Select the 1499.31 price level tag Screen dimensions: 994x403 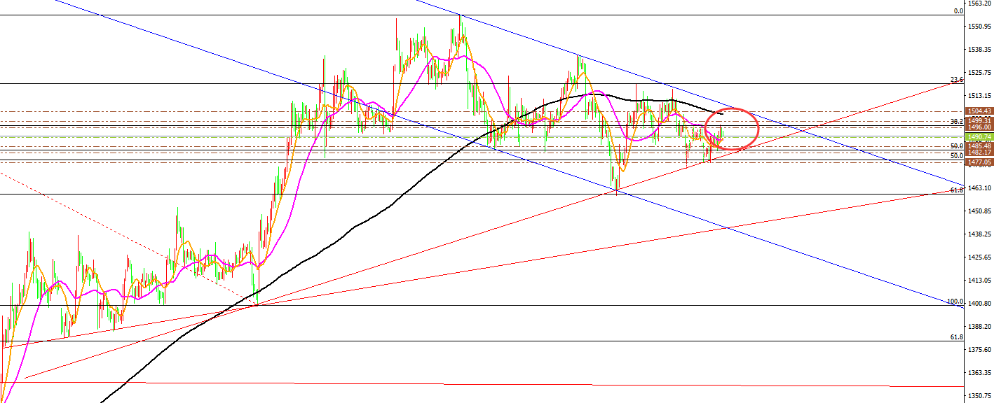tap(979, 120)
